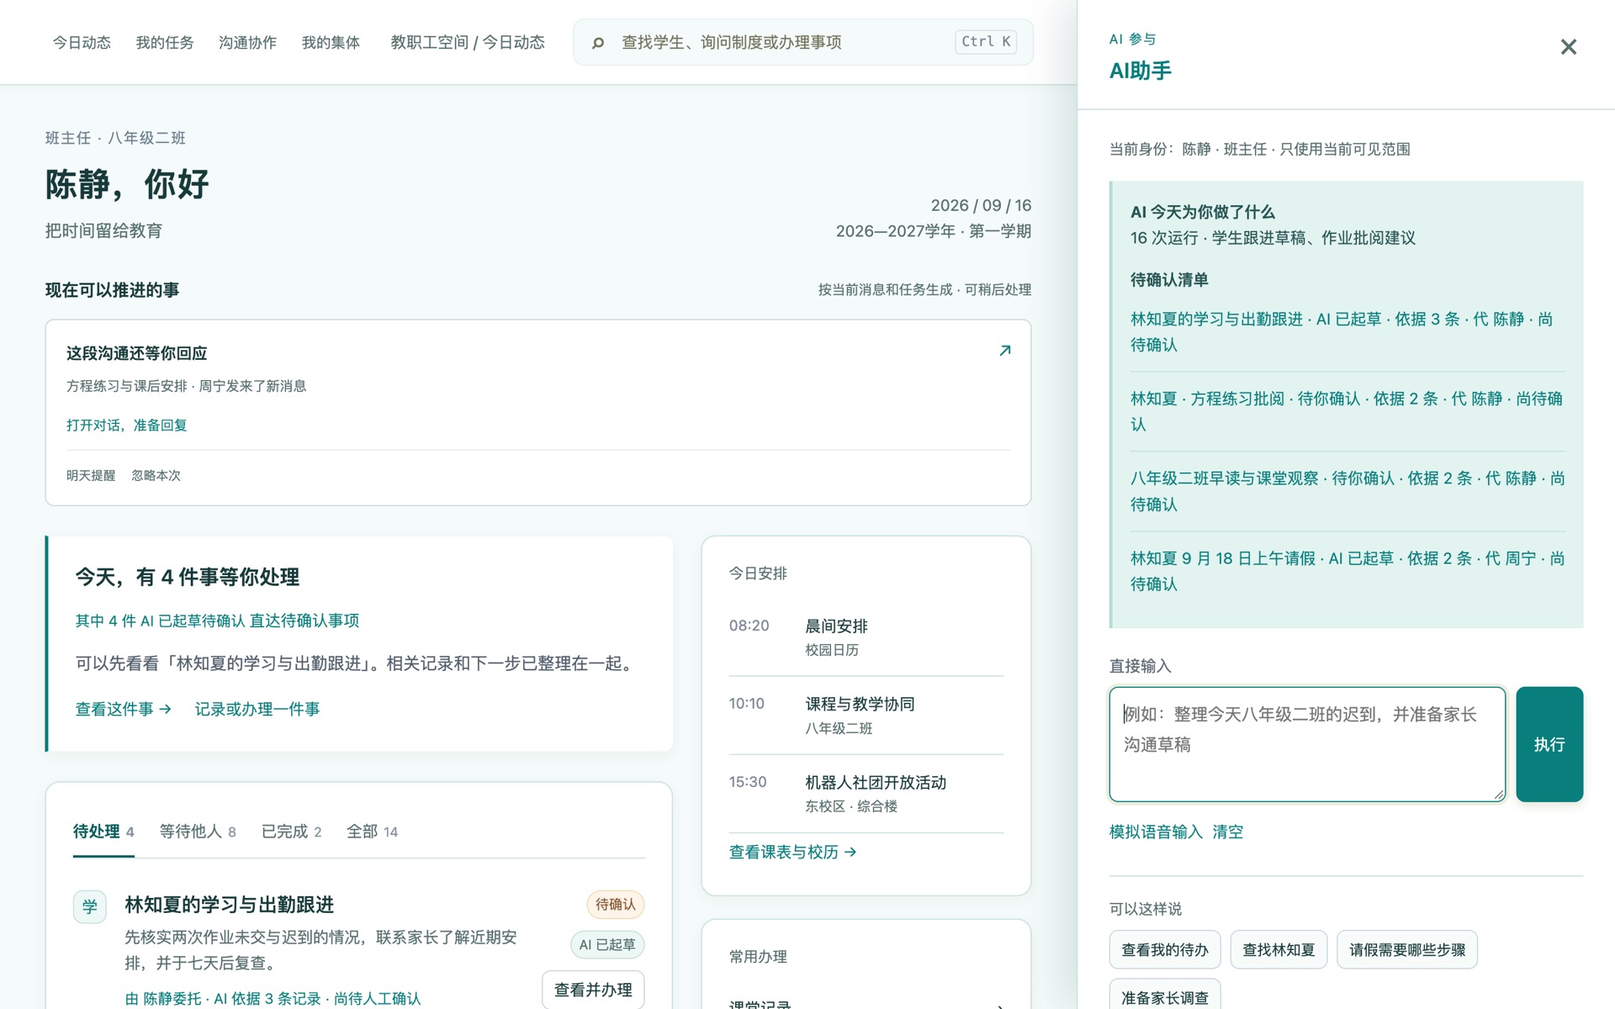
Task: Choose 忽略本次 on the communication card
Action: [x=156, y=476]
